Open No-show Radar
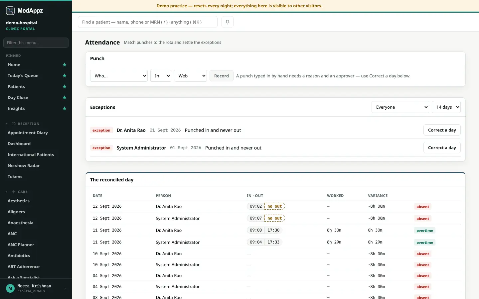This screenshot has width=479, height=299. coord(24,166)
